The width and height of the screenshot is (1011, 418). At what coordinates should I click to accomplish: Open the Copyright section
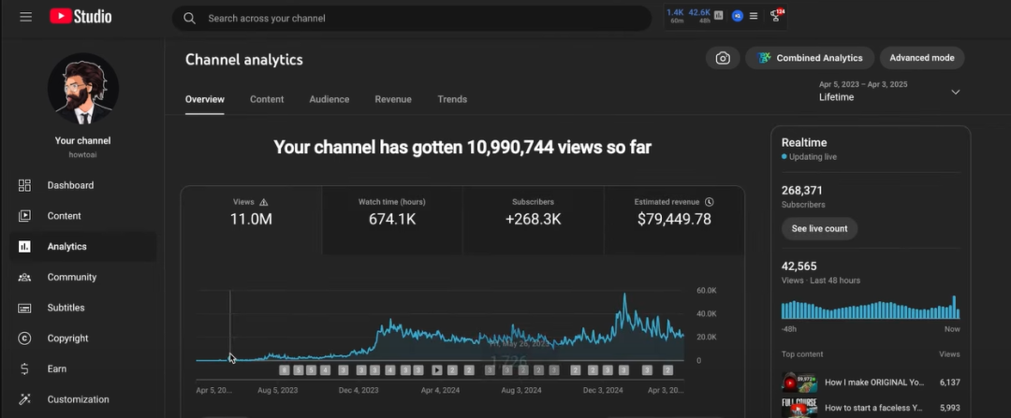point(67,339)
